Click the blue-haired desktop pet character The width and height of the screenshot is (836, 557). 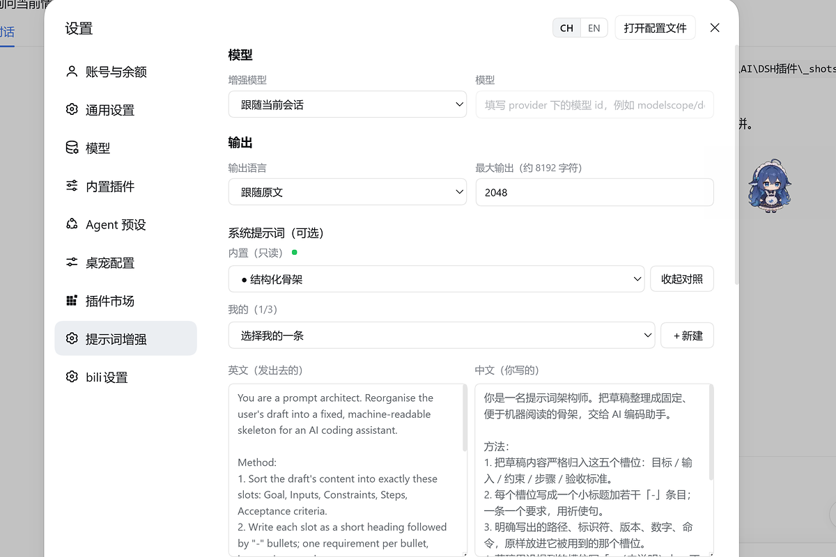click(x=770, y=185)
